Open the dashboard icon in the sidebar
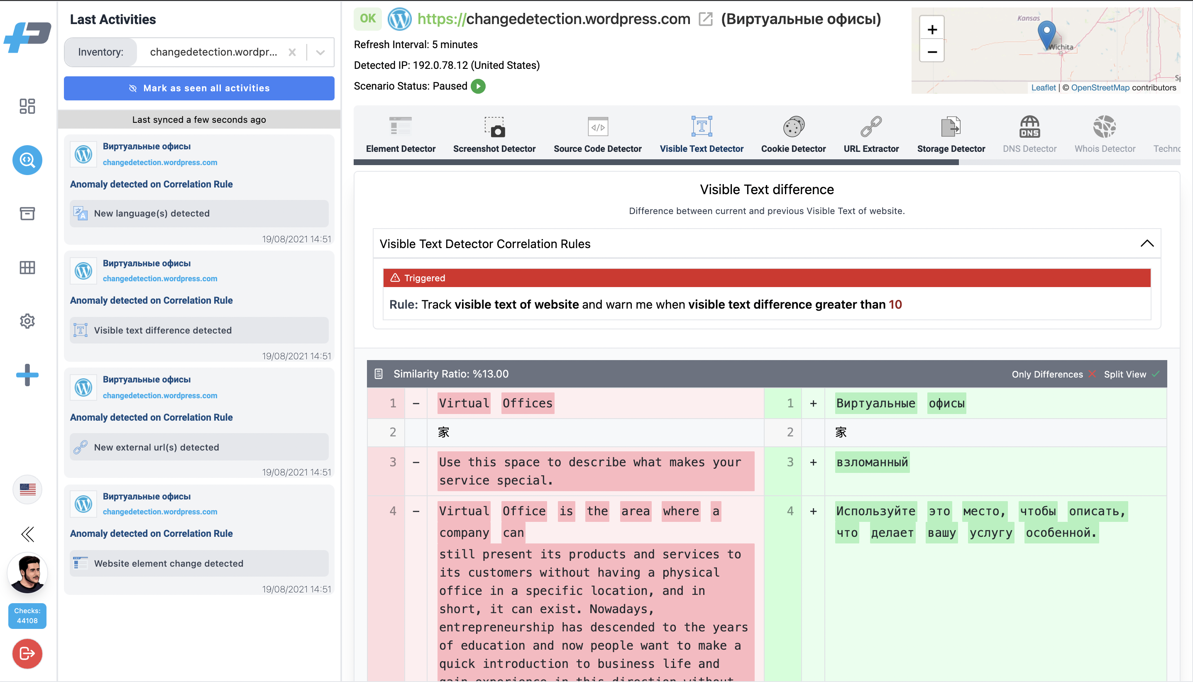Screen dimensions: 1193x682 (x=27, y=106)
